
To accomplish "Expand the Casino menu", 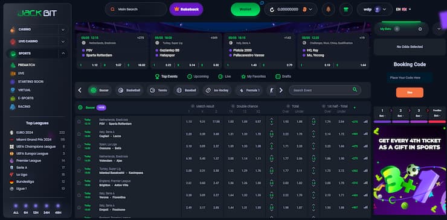I will click(x=63, y=30).
